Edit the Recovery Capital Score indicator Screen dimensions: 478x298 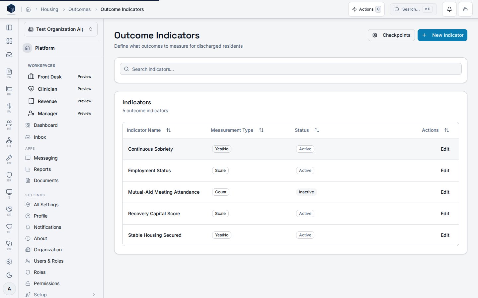(445, 214)
